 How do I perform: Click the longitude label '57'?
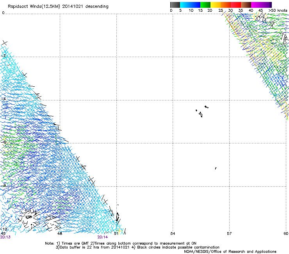tap(229, 234)
